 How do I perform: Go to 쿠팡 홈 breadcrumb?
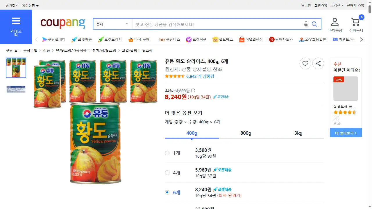click(x=12, y=51)
